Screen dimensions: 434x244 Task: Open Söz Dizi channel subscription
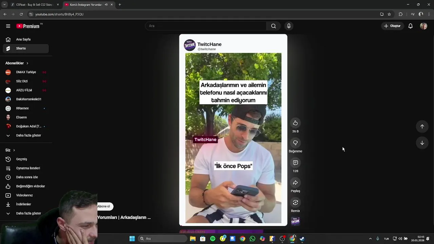[26, 81]
